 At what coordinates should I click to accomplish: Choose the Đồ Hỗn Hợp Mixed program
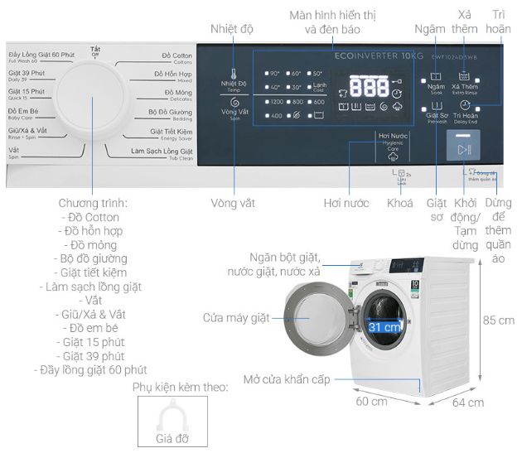(x=173, y=76)
